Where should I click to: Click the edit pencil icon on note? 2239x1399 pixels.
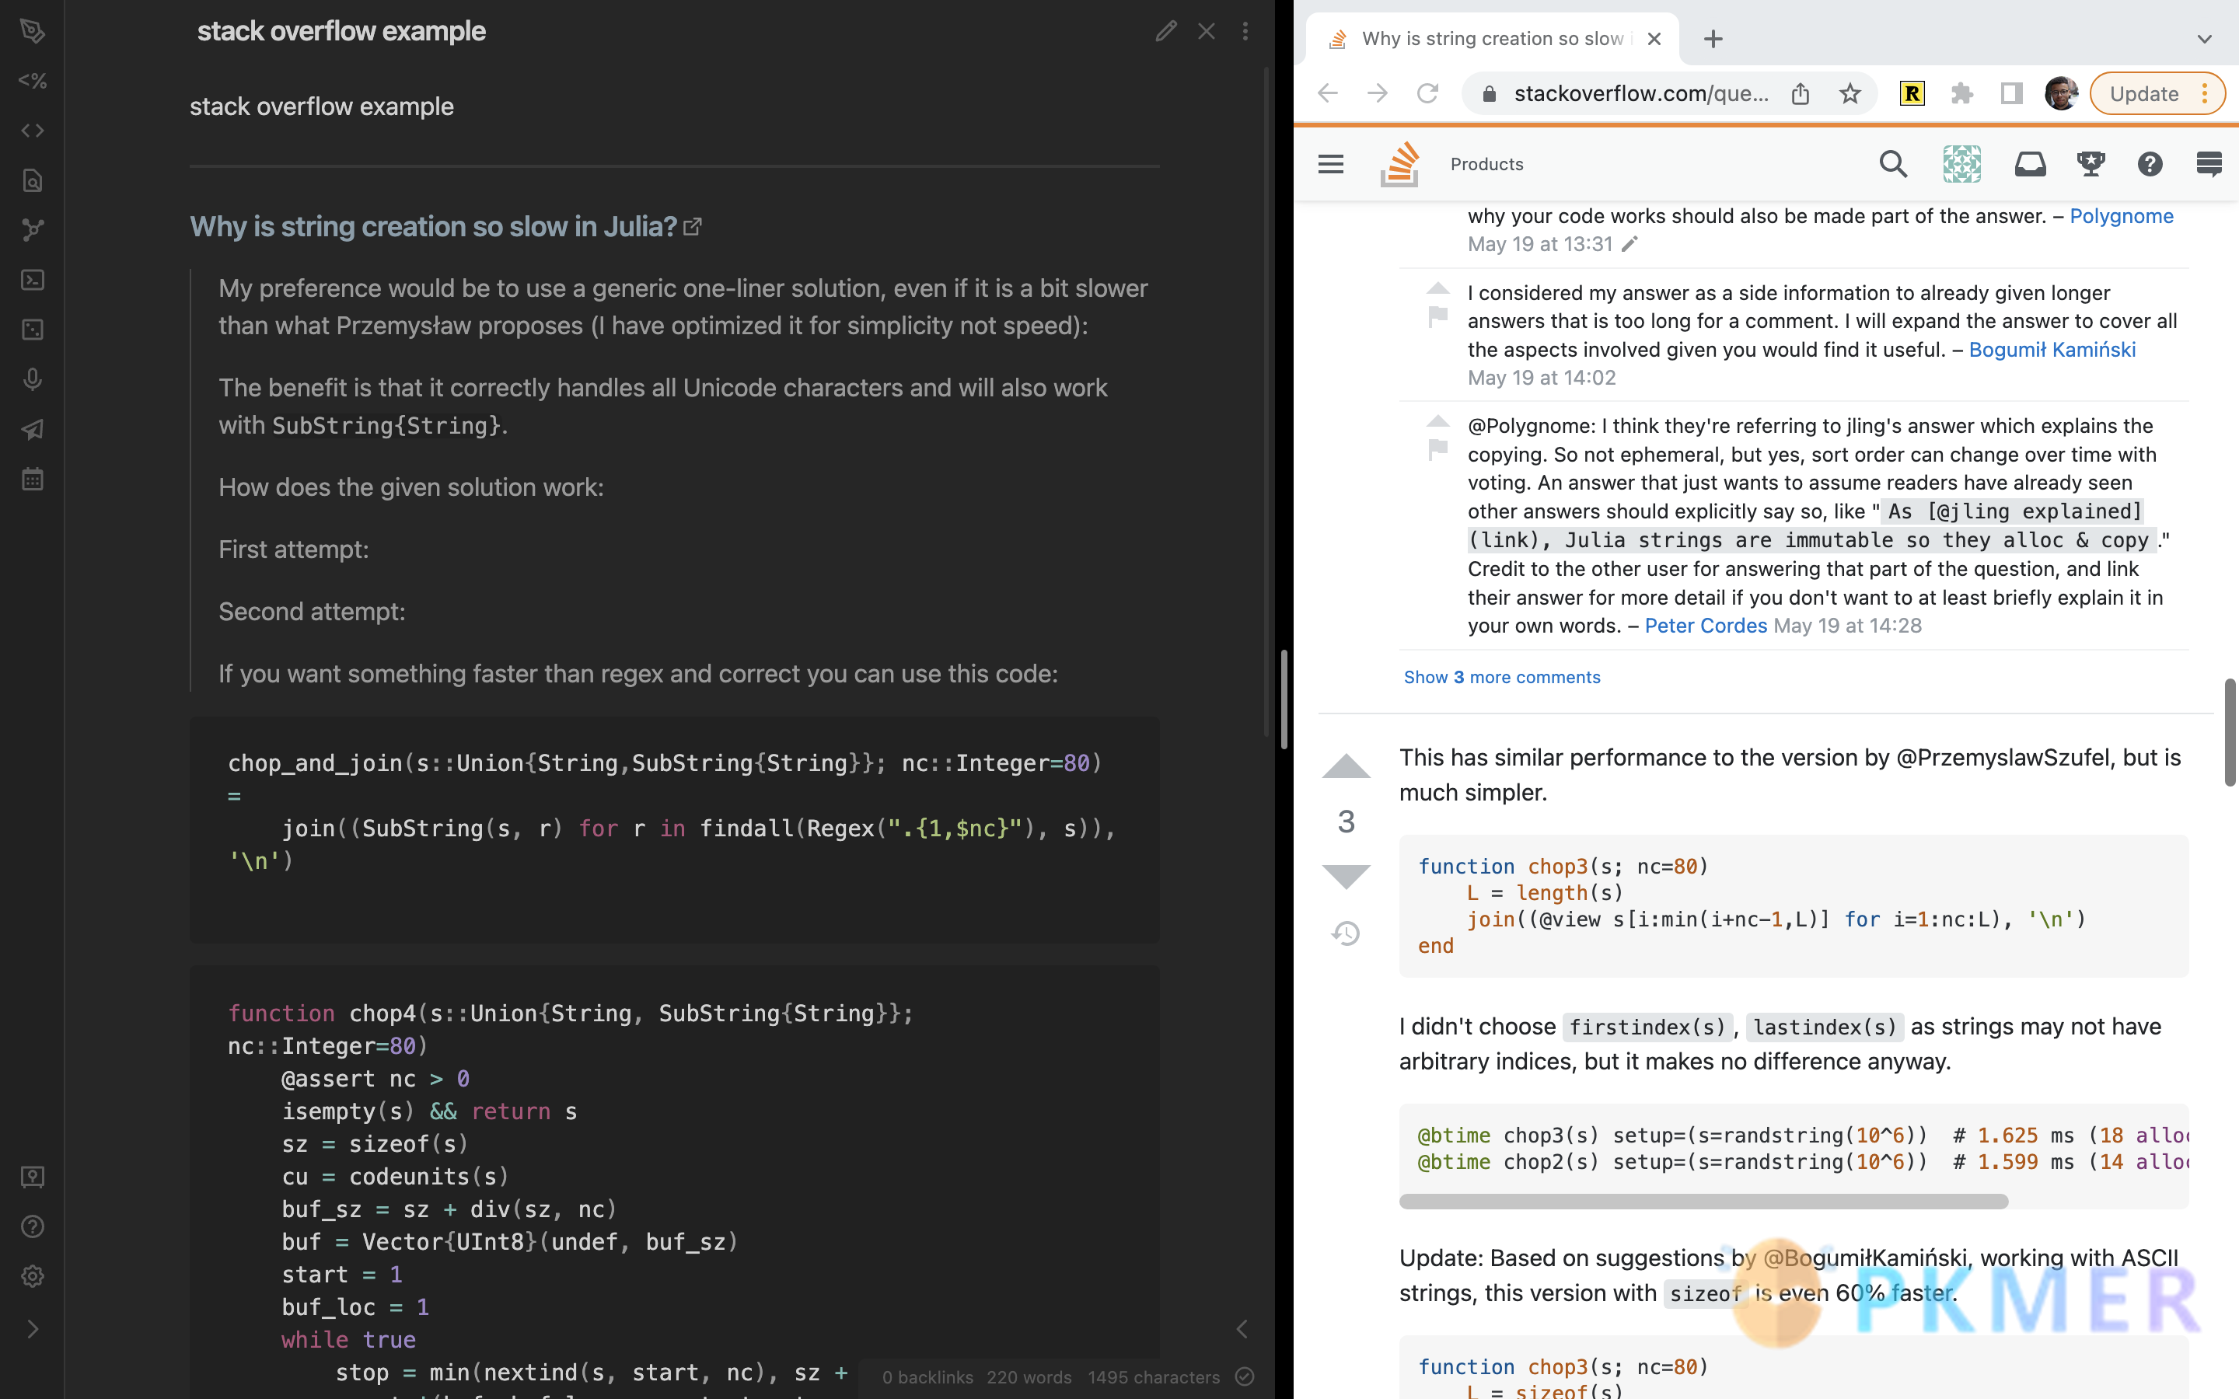point(1167,29)
